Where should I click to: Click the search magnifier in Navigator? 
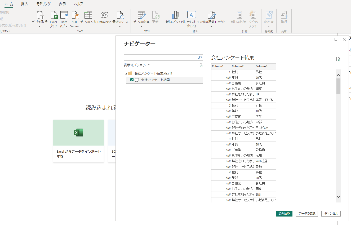[x=200, y=58]
